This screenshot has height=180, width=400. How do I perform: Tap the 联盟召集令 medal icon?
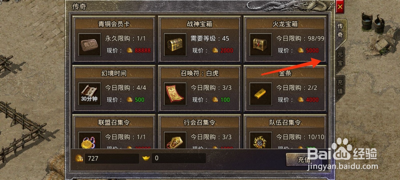(x=89, y=140)
